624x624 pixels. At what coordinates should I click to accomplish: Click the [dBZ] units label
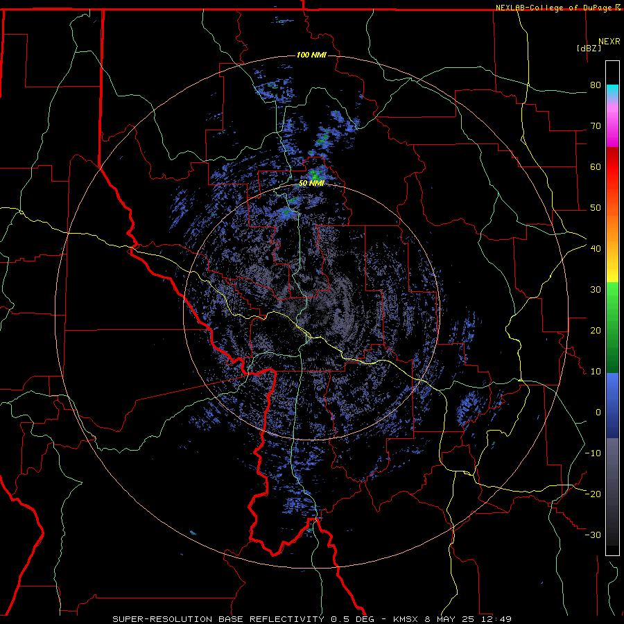(589, 48)
